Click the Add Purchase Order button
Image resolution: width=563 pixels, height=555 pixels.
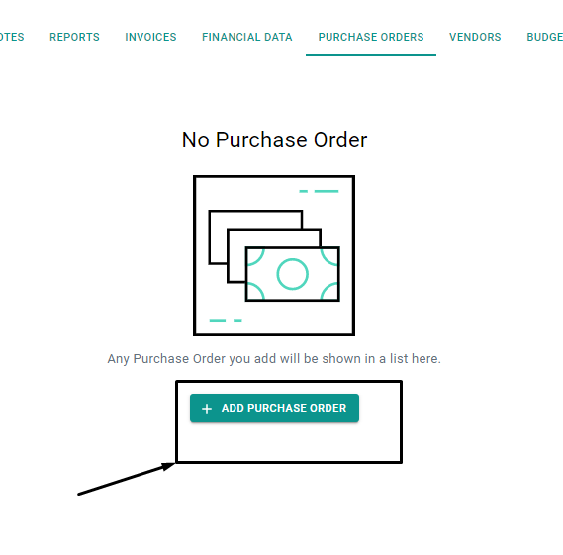[274, 409]
